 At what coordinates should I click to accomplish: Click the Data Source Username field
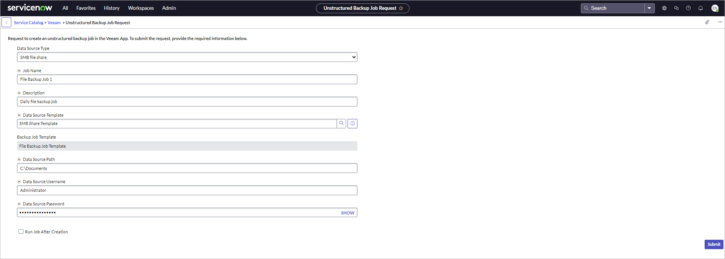187,190
